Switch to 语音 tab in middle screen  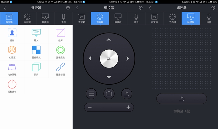[x=136, y=18]
